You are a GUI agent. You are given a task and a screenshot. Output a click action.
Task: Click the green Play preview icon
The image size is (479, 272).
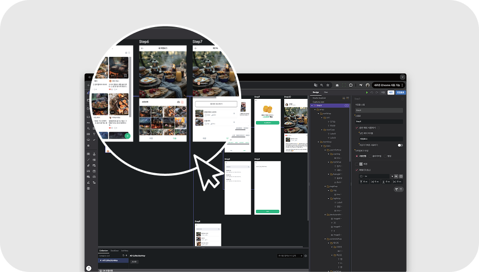pyautogui.click(x=367, y=92)
